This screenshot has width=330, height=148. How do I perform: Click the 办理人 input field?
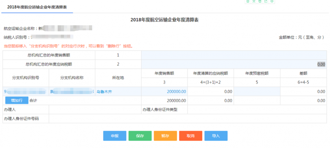95,109
